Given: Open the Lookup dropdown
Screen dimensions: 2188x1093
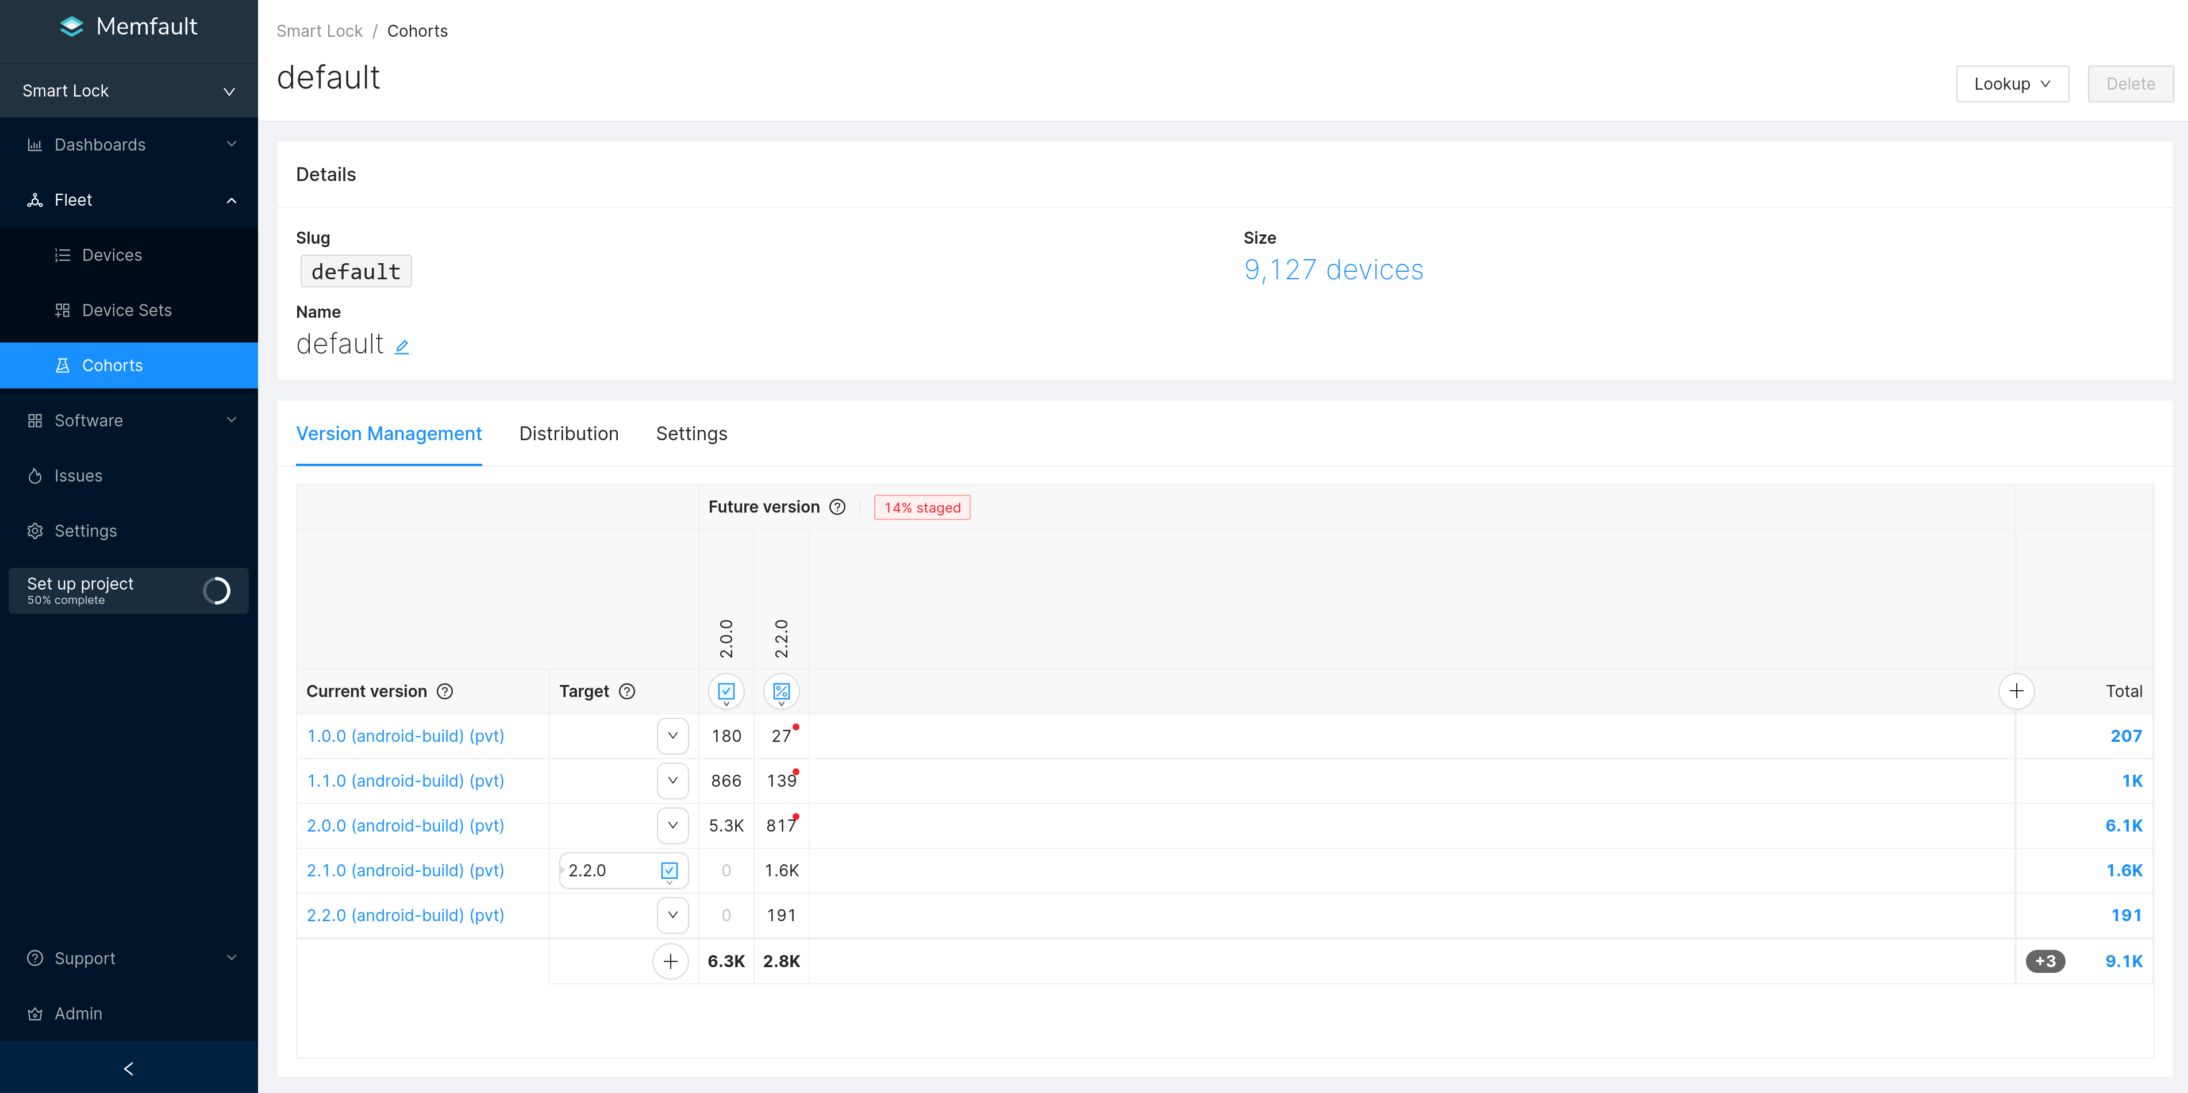Looking at the screenshot, I should coord(2012,83).
